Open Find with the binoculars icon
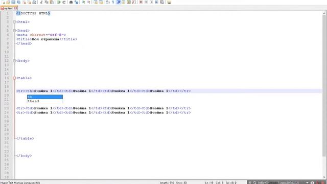The height and width of the screenshot is (184, 327). point(71,2)
